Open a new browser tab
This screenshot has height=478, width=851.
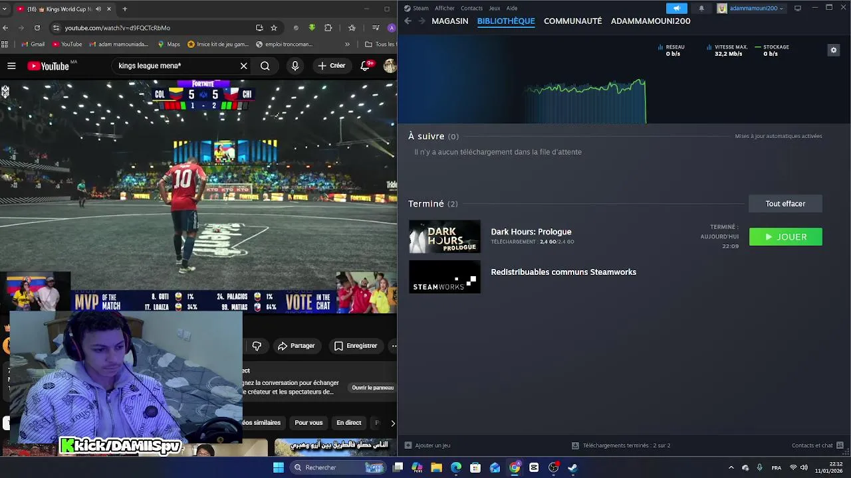124,9
